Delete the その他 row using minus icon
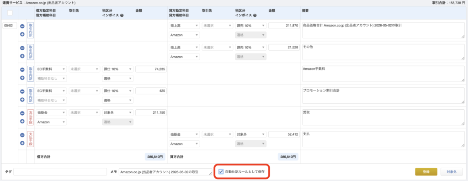Screen dimensions: 468x181 pos(22,48)
